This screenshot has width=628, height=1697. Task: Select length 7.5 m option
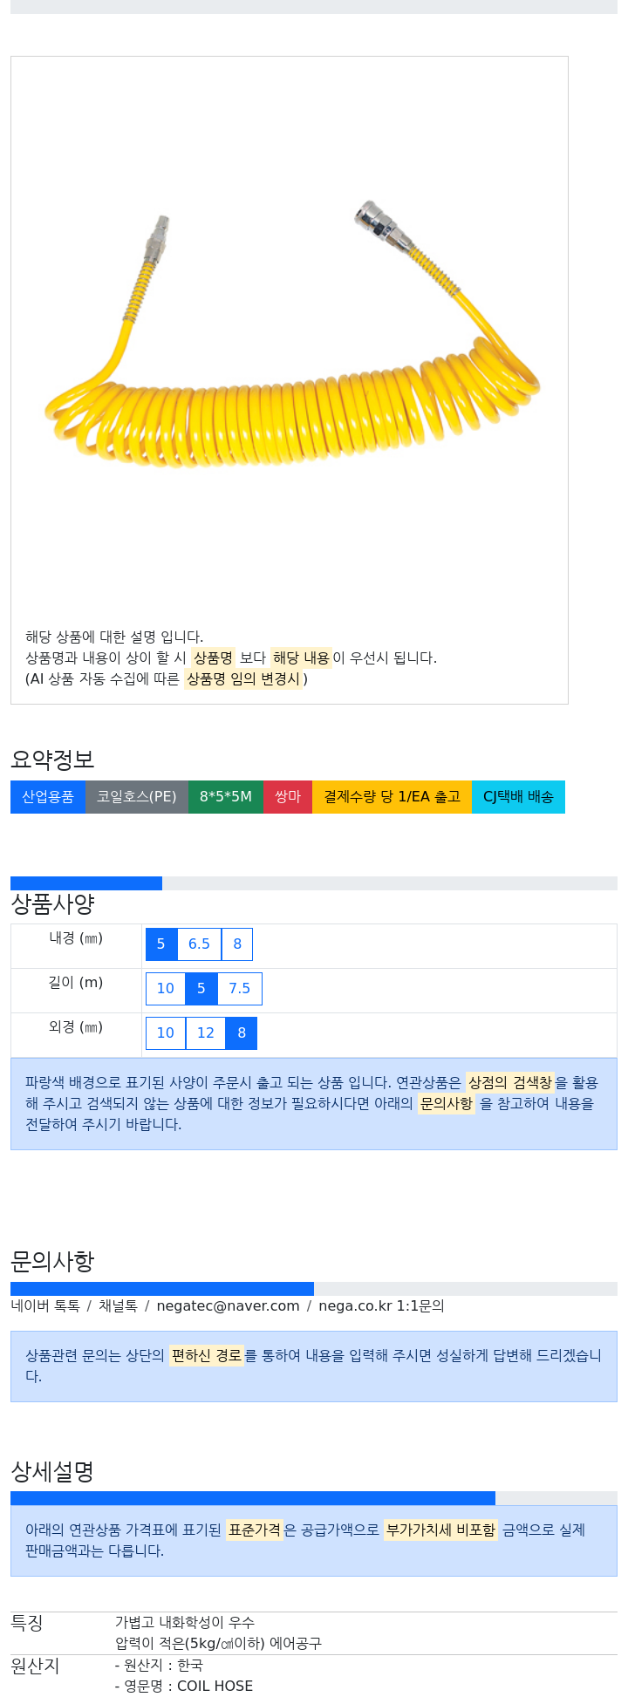(x=240, y=989)
